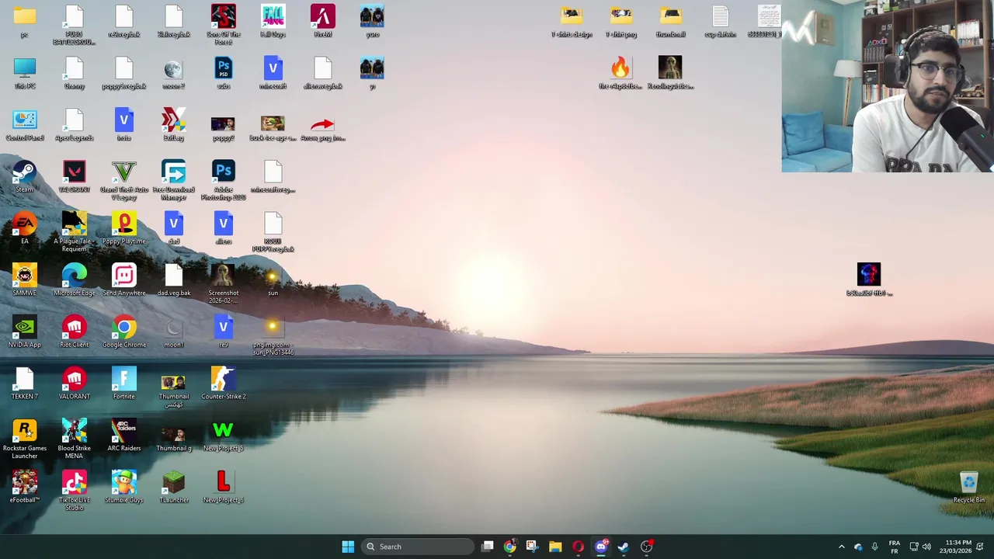Select the re9 project file
Image resolution: width=994 pixels, height=559 pixels.
click(224, 332)
